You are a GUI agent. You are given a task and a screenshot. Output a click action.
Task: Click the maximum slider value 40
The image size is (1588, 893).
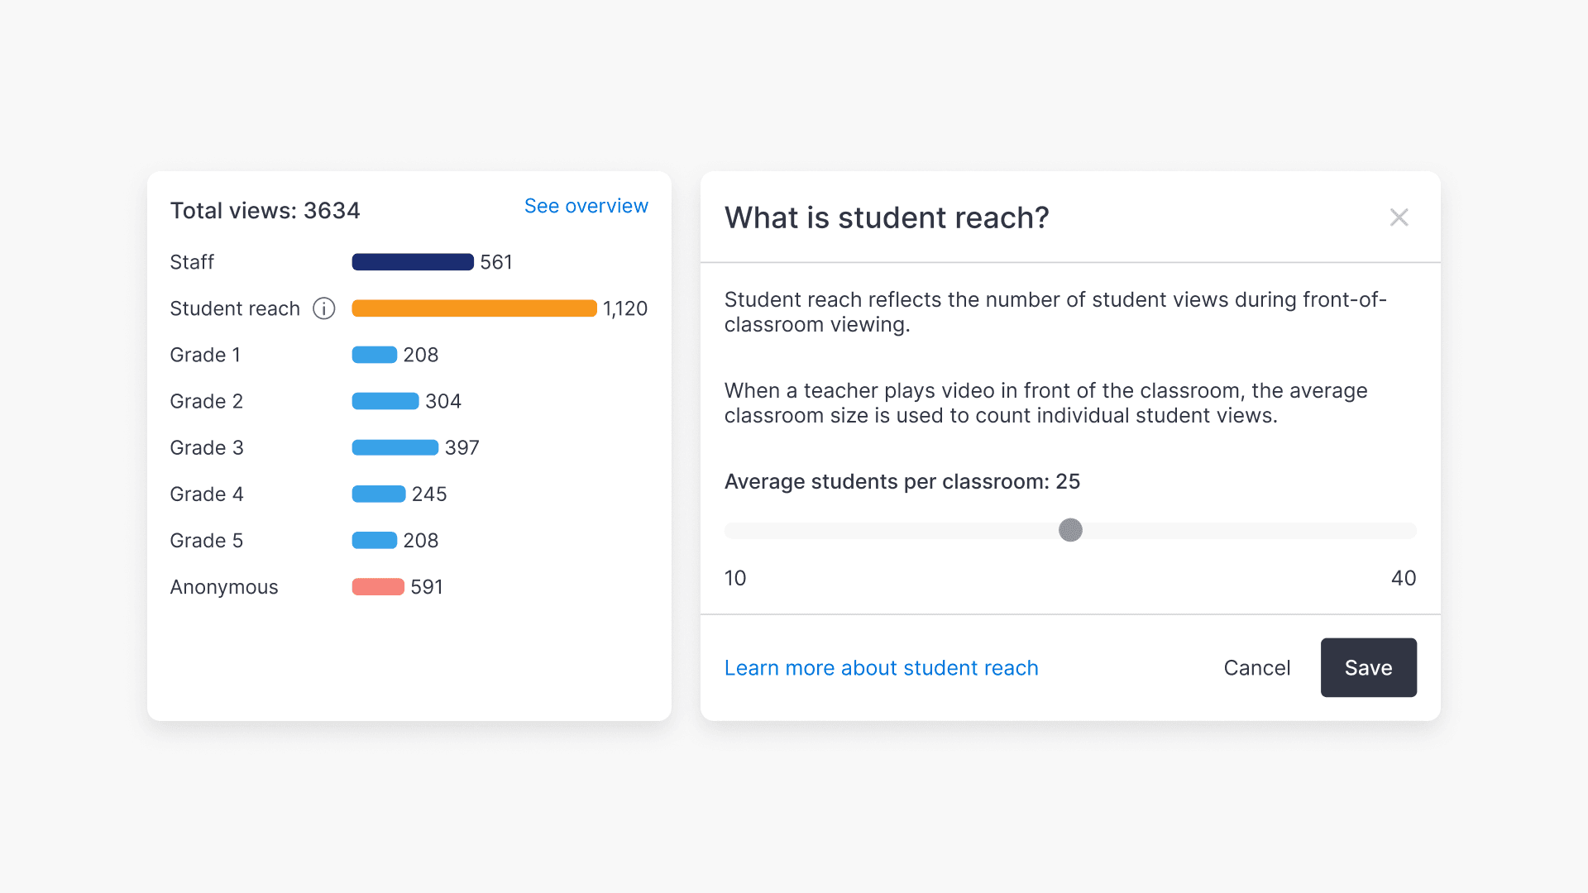1404,578
